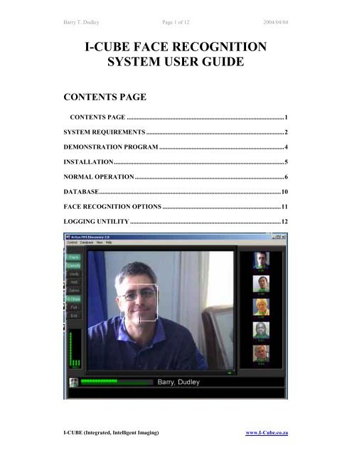Go to DEMONSTRATION PROGRAM entry in contents

pos(176,147)
